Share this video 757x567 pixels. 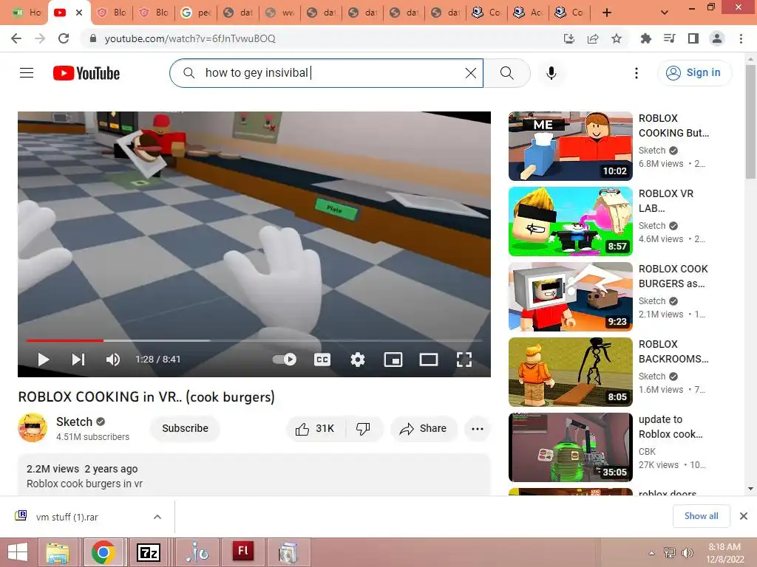(x=424, y=429)
